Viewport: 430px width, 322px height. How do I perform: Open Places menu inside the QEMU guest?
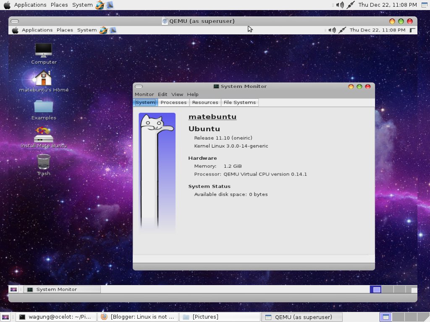pyautogui.click(x=65, y=30)
